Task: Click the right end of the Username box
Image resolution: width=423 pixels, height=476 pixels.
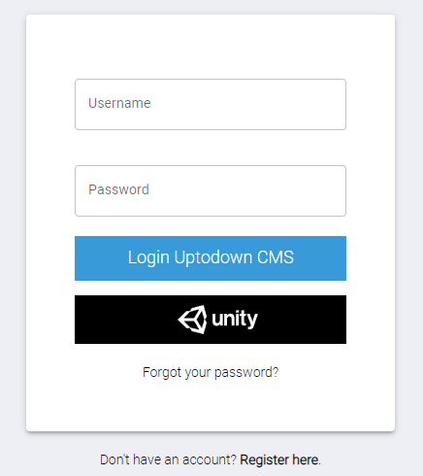Action: [333, 104]
